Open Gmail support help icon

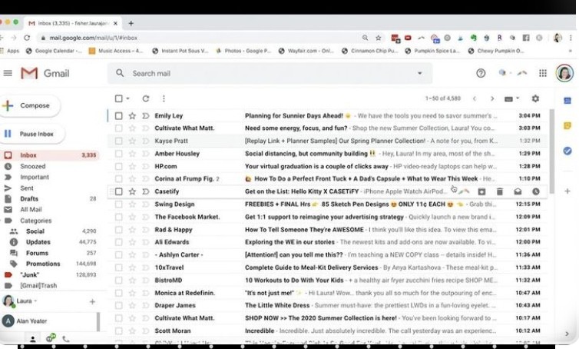(481, 73)
